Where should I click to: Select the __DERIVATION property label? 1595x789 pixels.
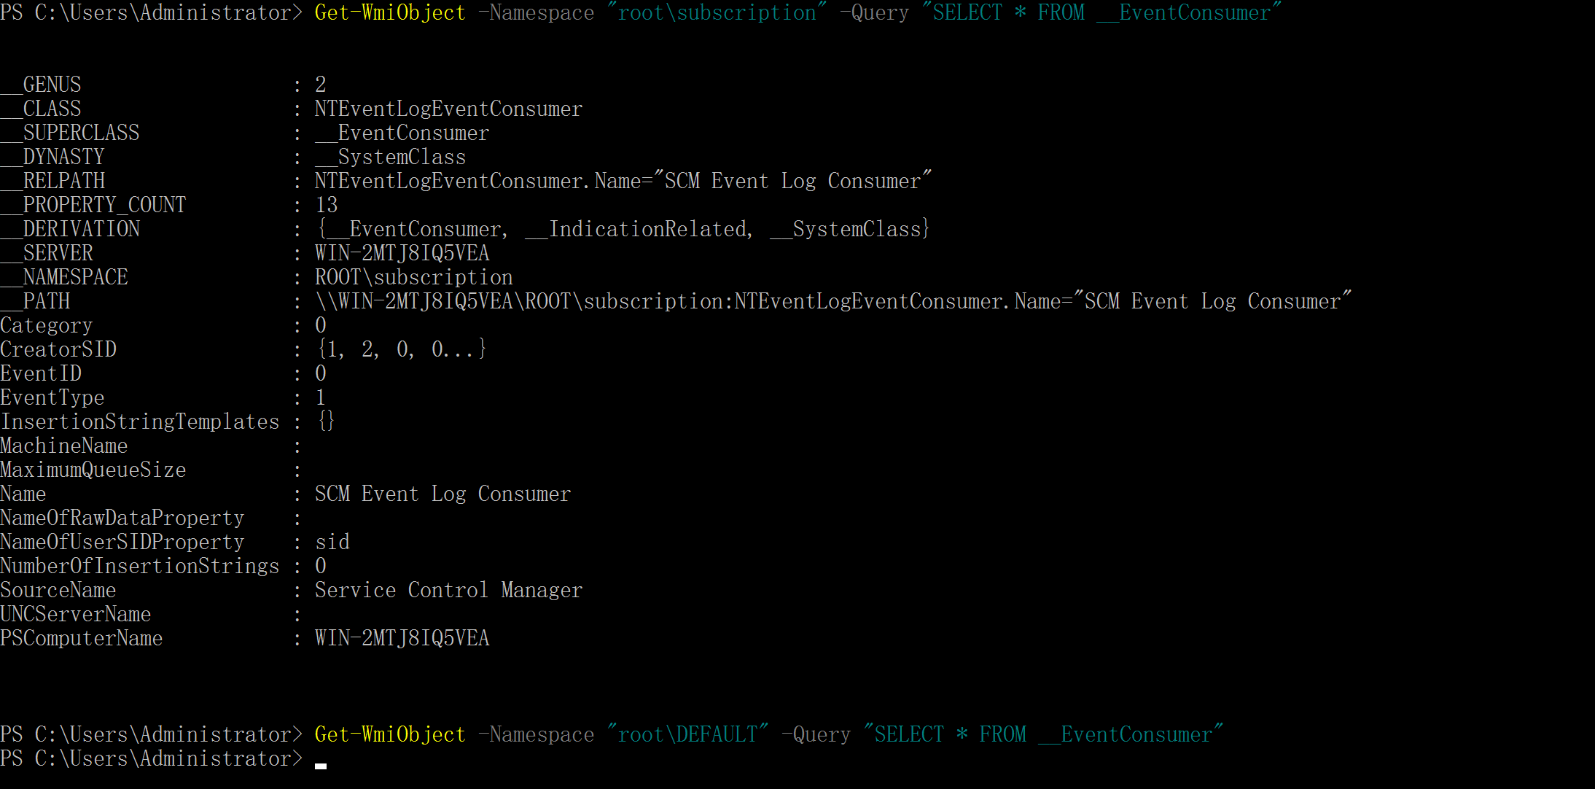tap(70, 229)
